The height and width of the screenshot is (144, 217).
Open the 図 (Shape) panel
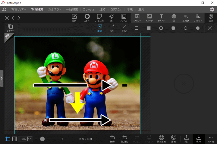pos(174,18)
